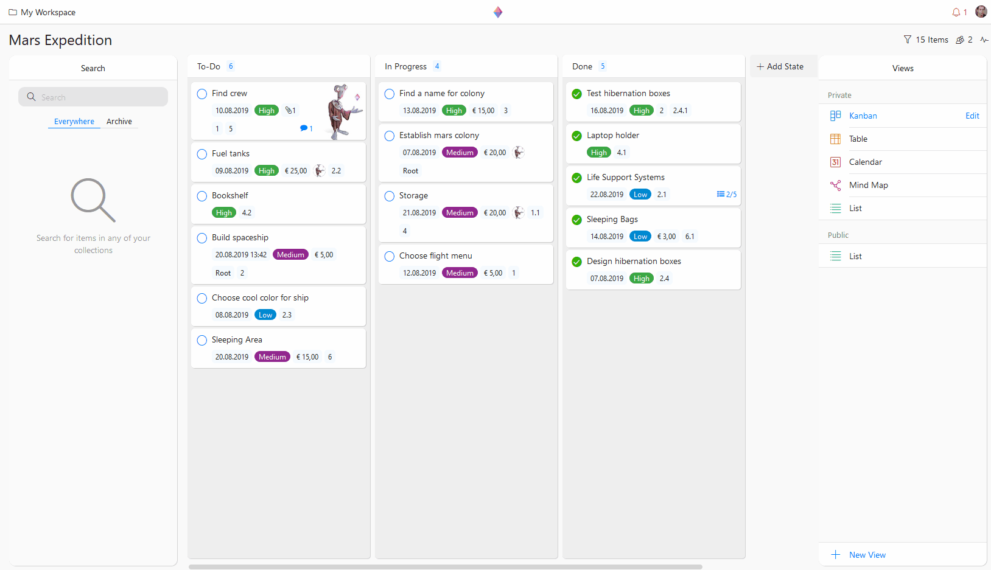Viewport: 991px width, 570px height.
Task: Click the Add State button
Action: click(781, 66)
